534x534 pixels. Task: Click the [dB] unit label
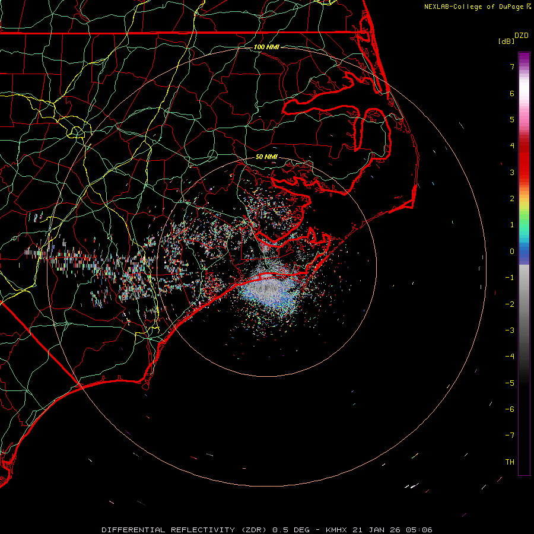pyautogui.click(x=506, y=41)
